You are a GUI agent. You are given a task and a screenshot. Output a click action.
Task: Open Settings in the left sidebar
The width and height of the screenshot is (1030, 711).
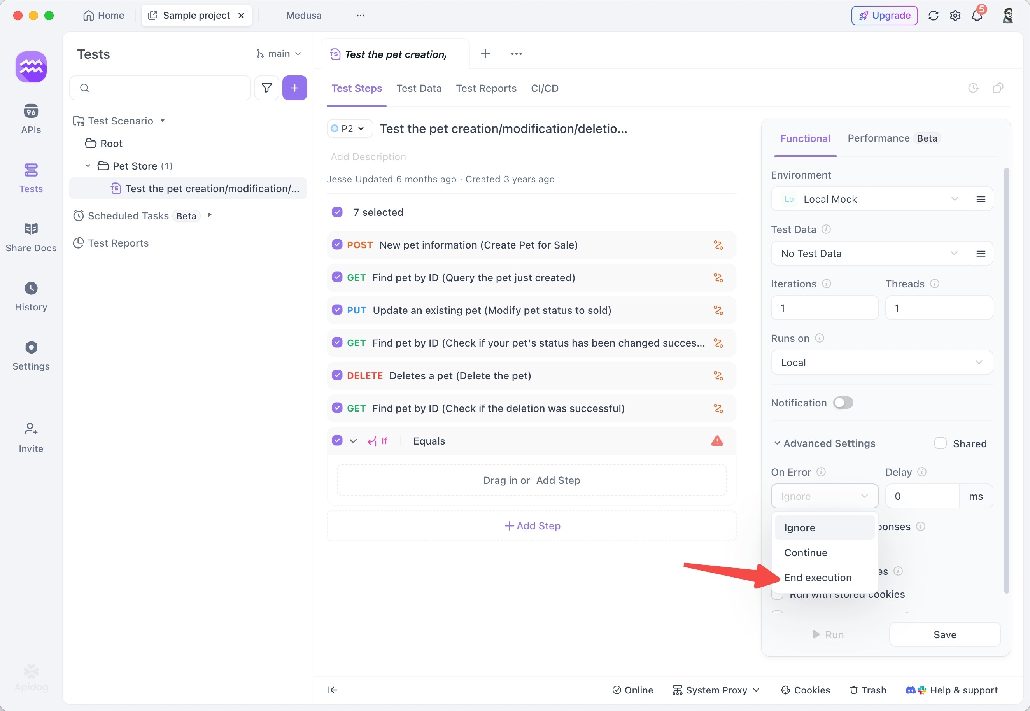point(31,355)
